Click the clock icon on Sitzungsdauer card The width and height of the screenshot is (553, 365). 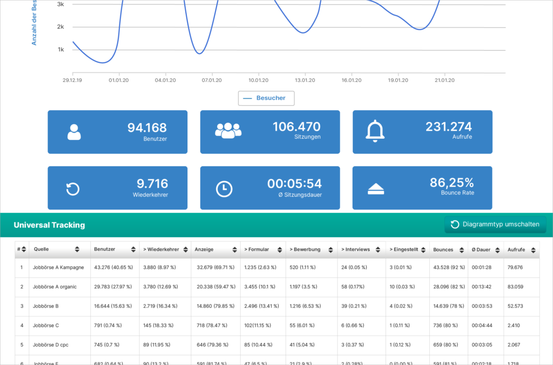pyautogui.click(x=224, y=188)
